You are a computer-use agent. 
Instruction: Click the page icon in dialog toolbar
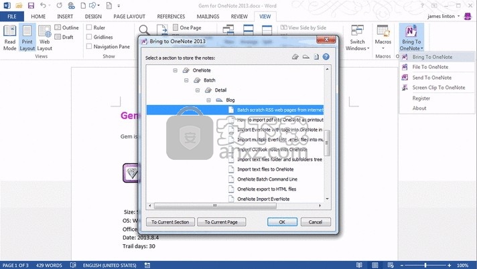coord(316,57)
